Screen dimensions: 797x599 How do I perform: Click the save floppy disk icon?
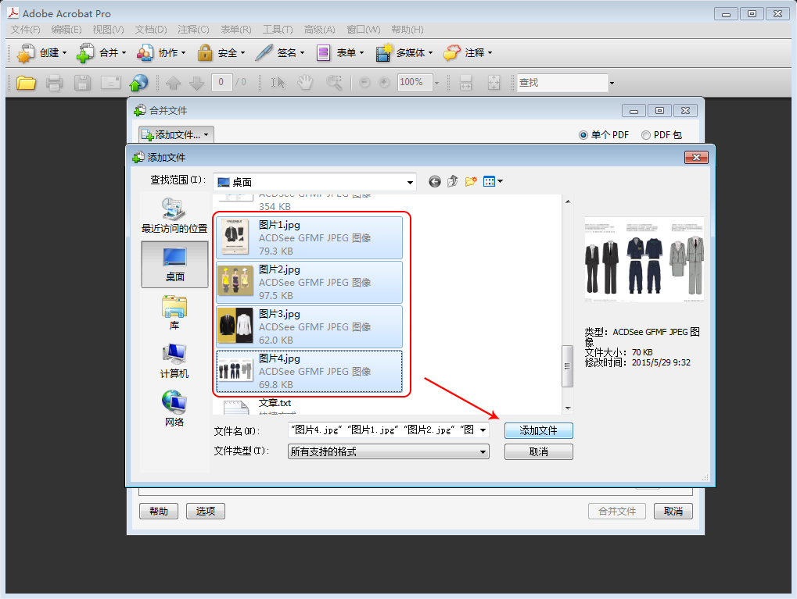click(x=82, y=82)
